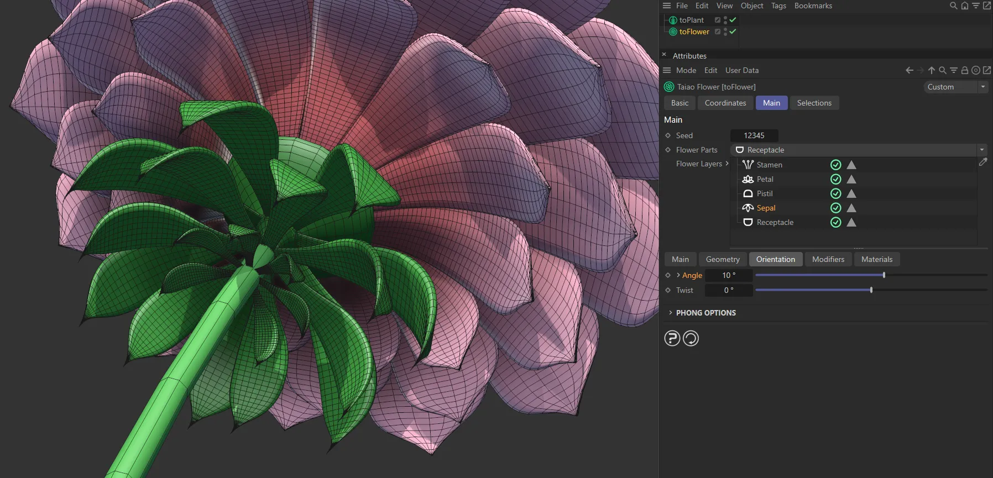The image size is (993, 478).
Task: Click the Seed keyframe diamond
Action: [x=668, y=135]
